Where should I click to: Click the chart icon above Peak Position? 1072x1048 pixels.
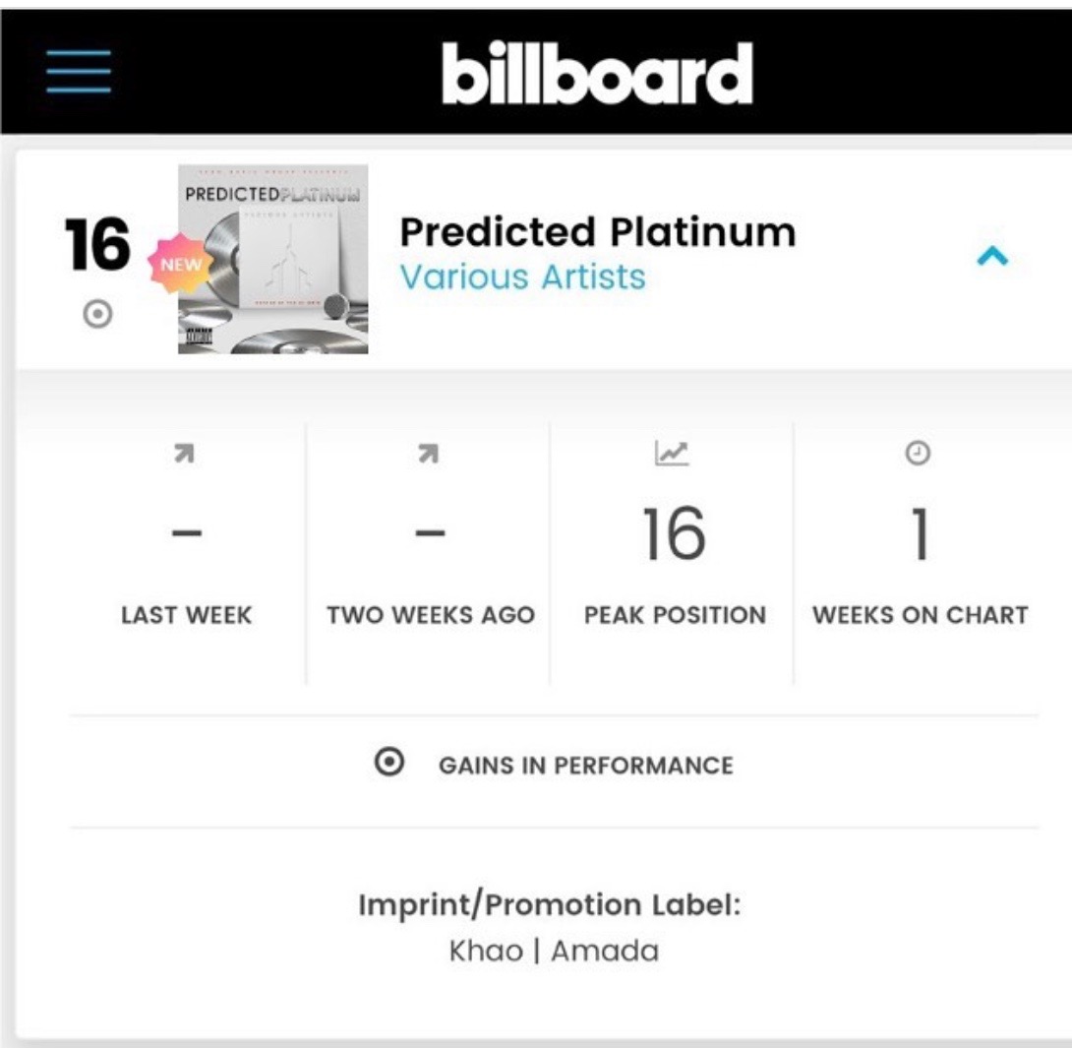click(673, 454)
